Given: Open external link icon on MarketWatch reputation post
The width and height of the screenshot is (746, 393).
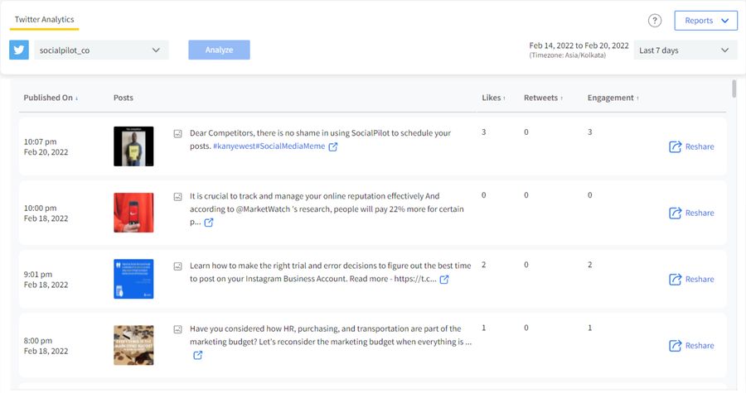Looking at the screenshot, I should click(208, 223).
